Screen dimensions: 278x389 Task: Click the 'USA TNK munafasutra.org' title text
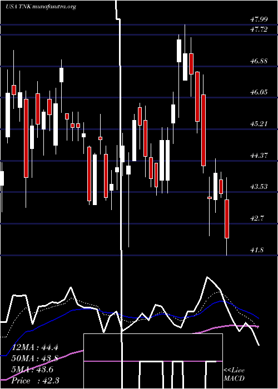coord(41,7)
